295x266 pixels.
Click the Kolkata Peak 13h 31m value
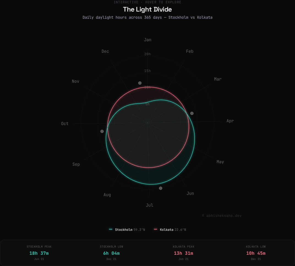pyautogui.click(x=184, y=253)
